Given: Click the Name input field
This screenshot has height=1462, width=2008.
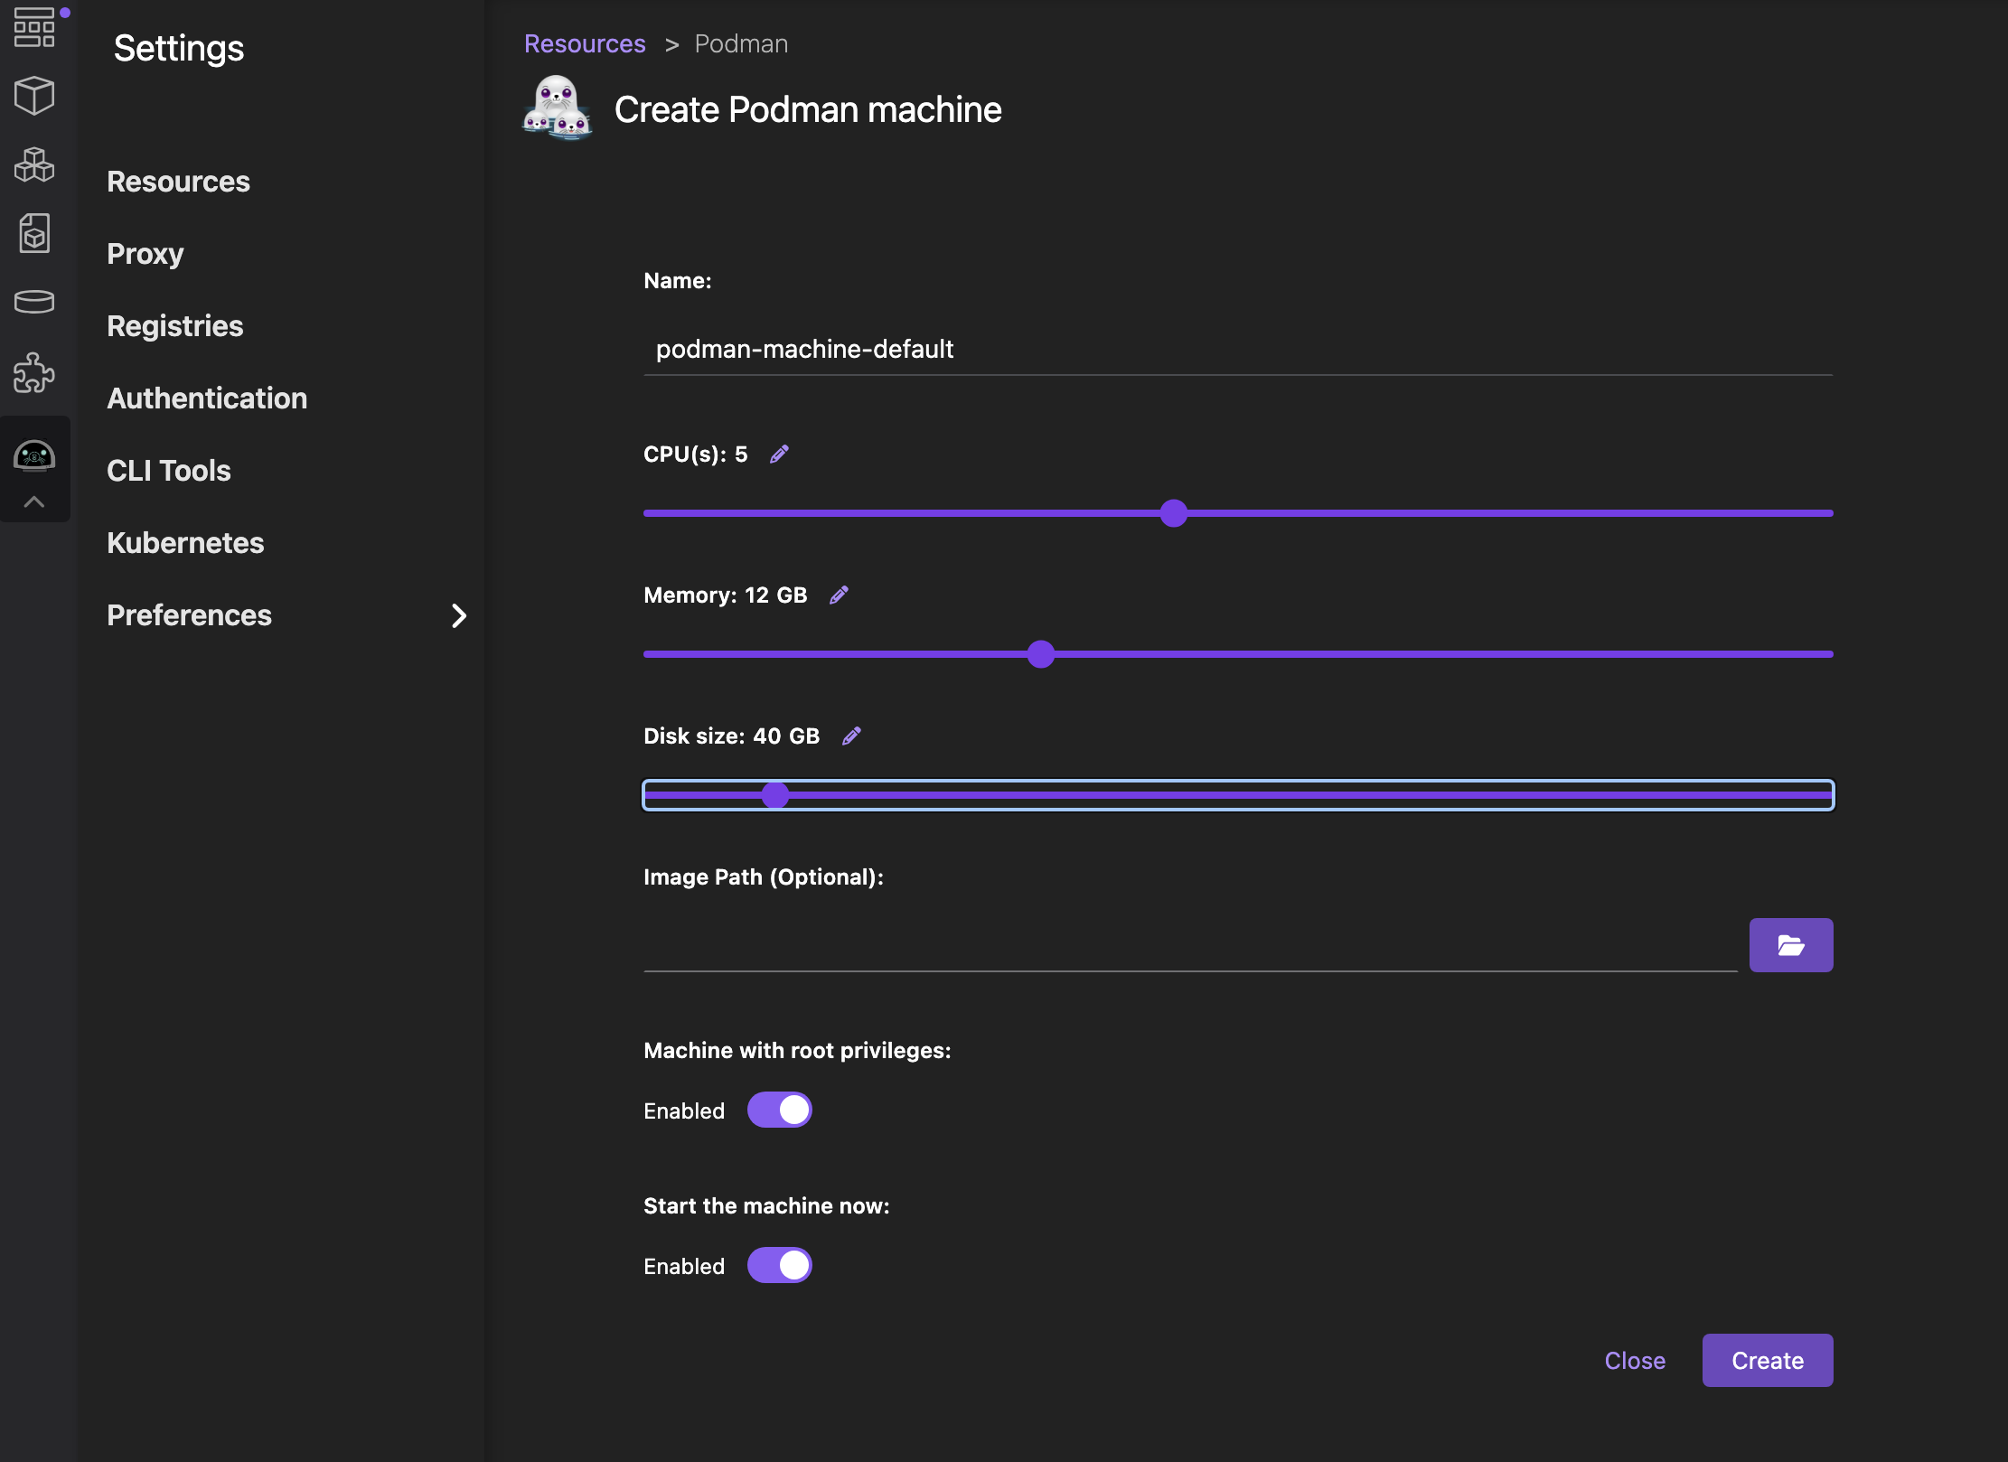Looking at the screenshot, I should (x=1238, y=349).
